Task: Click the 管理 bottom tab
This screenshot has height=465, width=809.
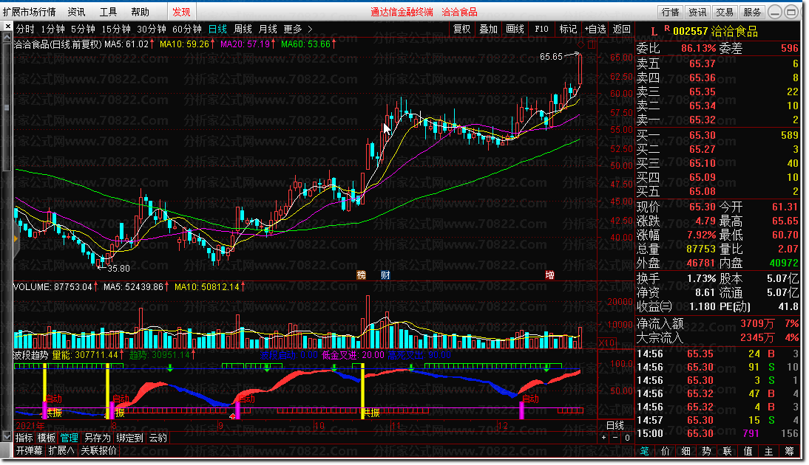Action: 69,438
